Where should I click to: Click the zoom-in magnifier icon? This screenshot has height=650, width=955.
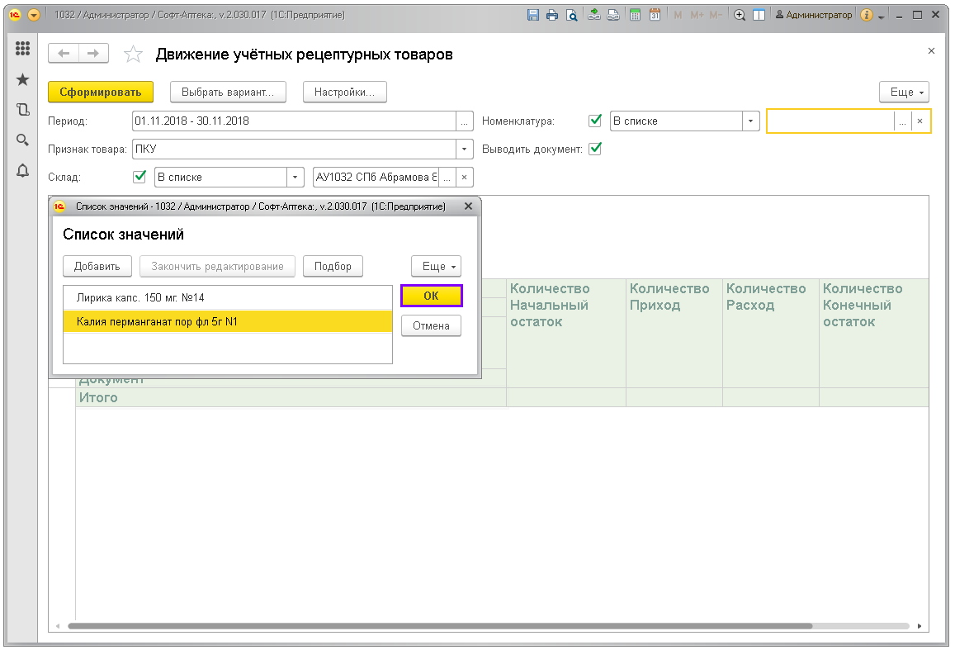(740, 15)
